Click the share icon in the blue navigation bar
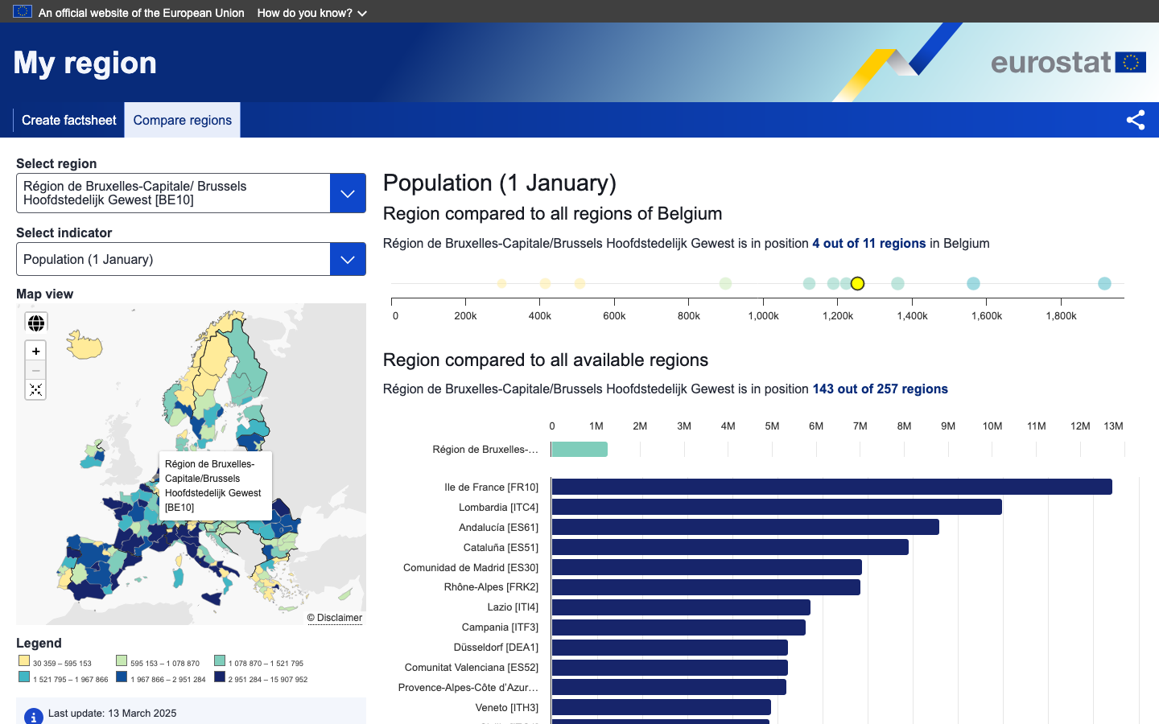 click(1135, 120)
